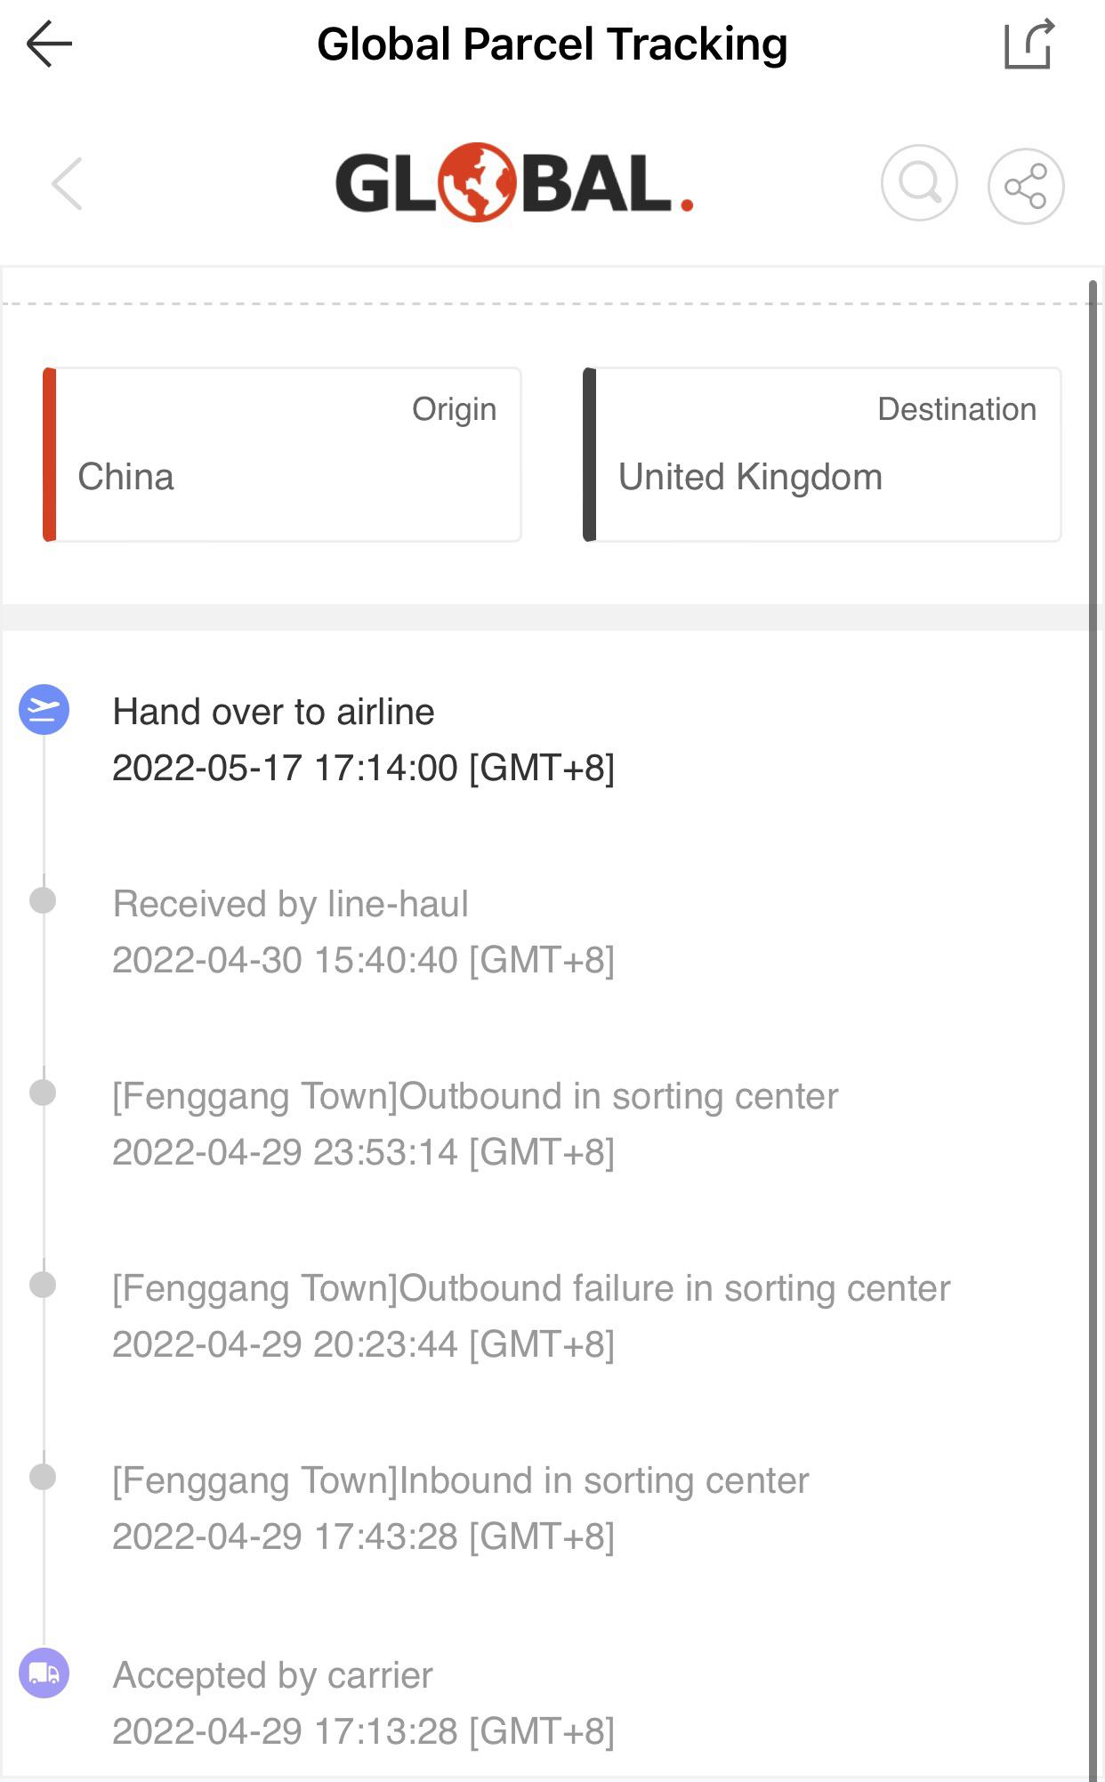
Task: Open the magnifier search icon
Action: click(919, 184)
